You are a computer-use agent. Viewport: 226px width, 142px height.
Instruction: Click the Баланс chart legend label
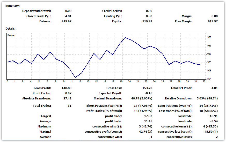(11, 35)
